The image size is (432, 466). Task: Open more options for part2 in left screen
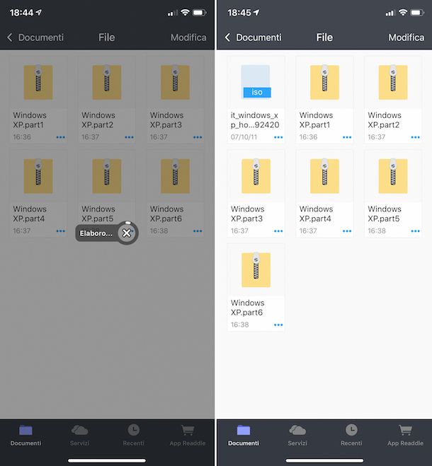click(129, 137)
